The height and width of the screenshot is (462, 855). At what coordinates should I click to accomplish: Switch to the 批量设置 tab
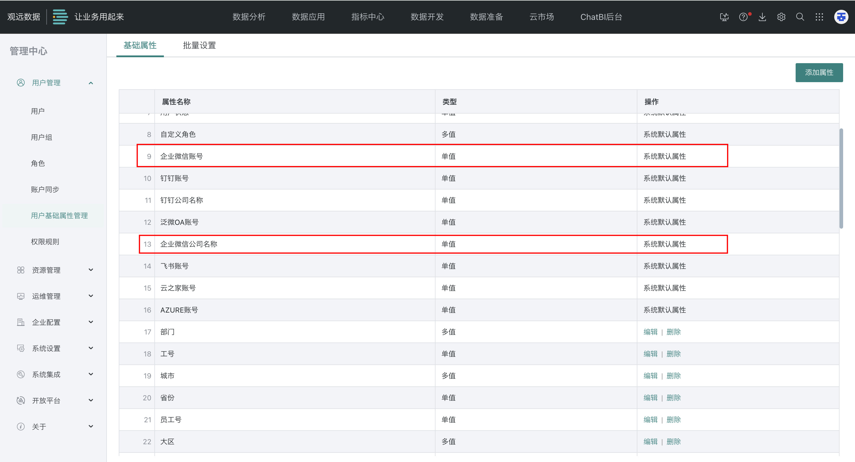[x=199, y=45]
